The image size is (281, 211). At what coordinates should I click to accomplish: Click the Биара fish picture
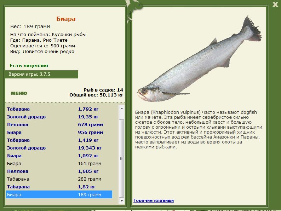199,59
